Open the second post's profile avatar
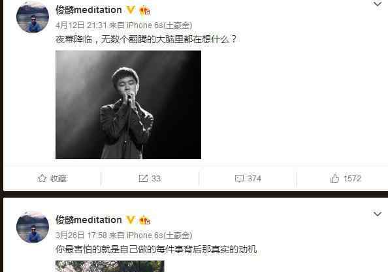Image resolution: width=388 pixels, height=272 pixels. (x=33, y=227)
